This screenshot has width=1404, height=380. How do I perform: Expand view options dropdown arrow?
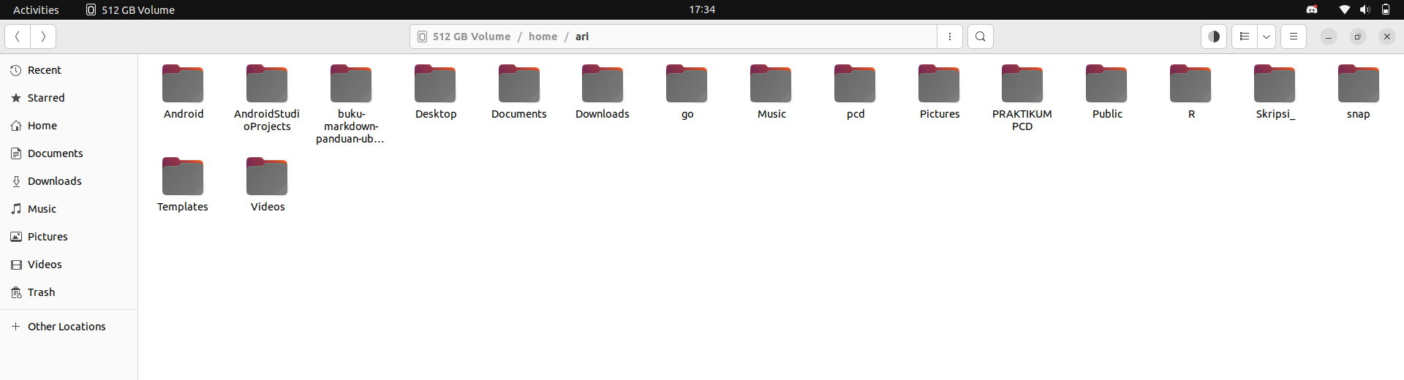(1267, 37)
